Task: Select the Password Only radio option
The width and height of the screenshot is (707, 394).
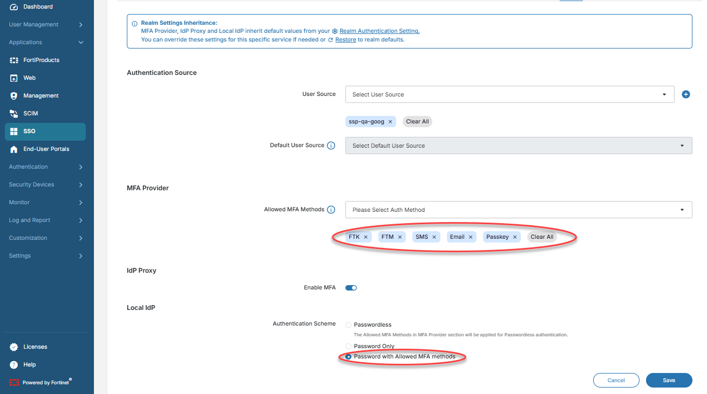Action: [x=349, y=346]
